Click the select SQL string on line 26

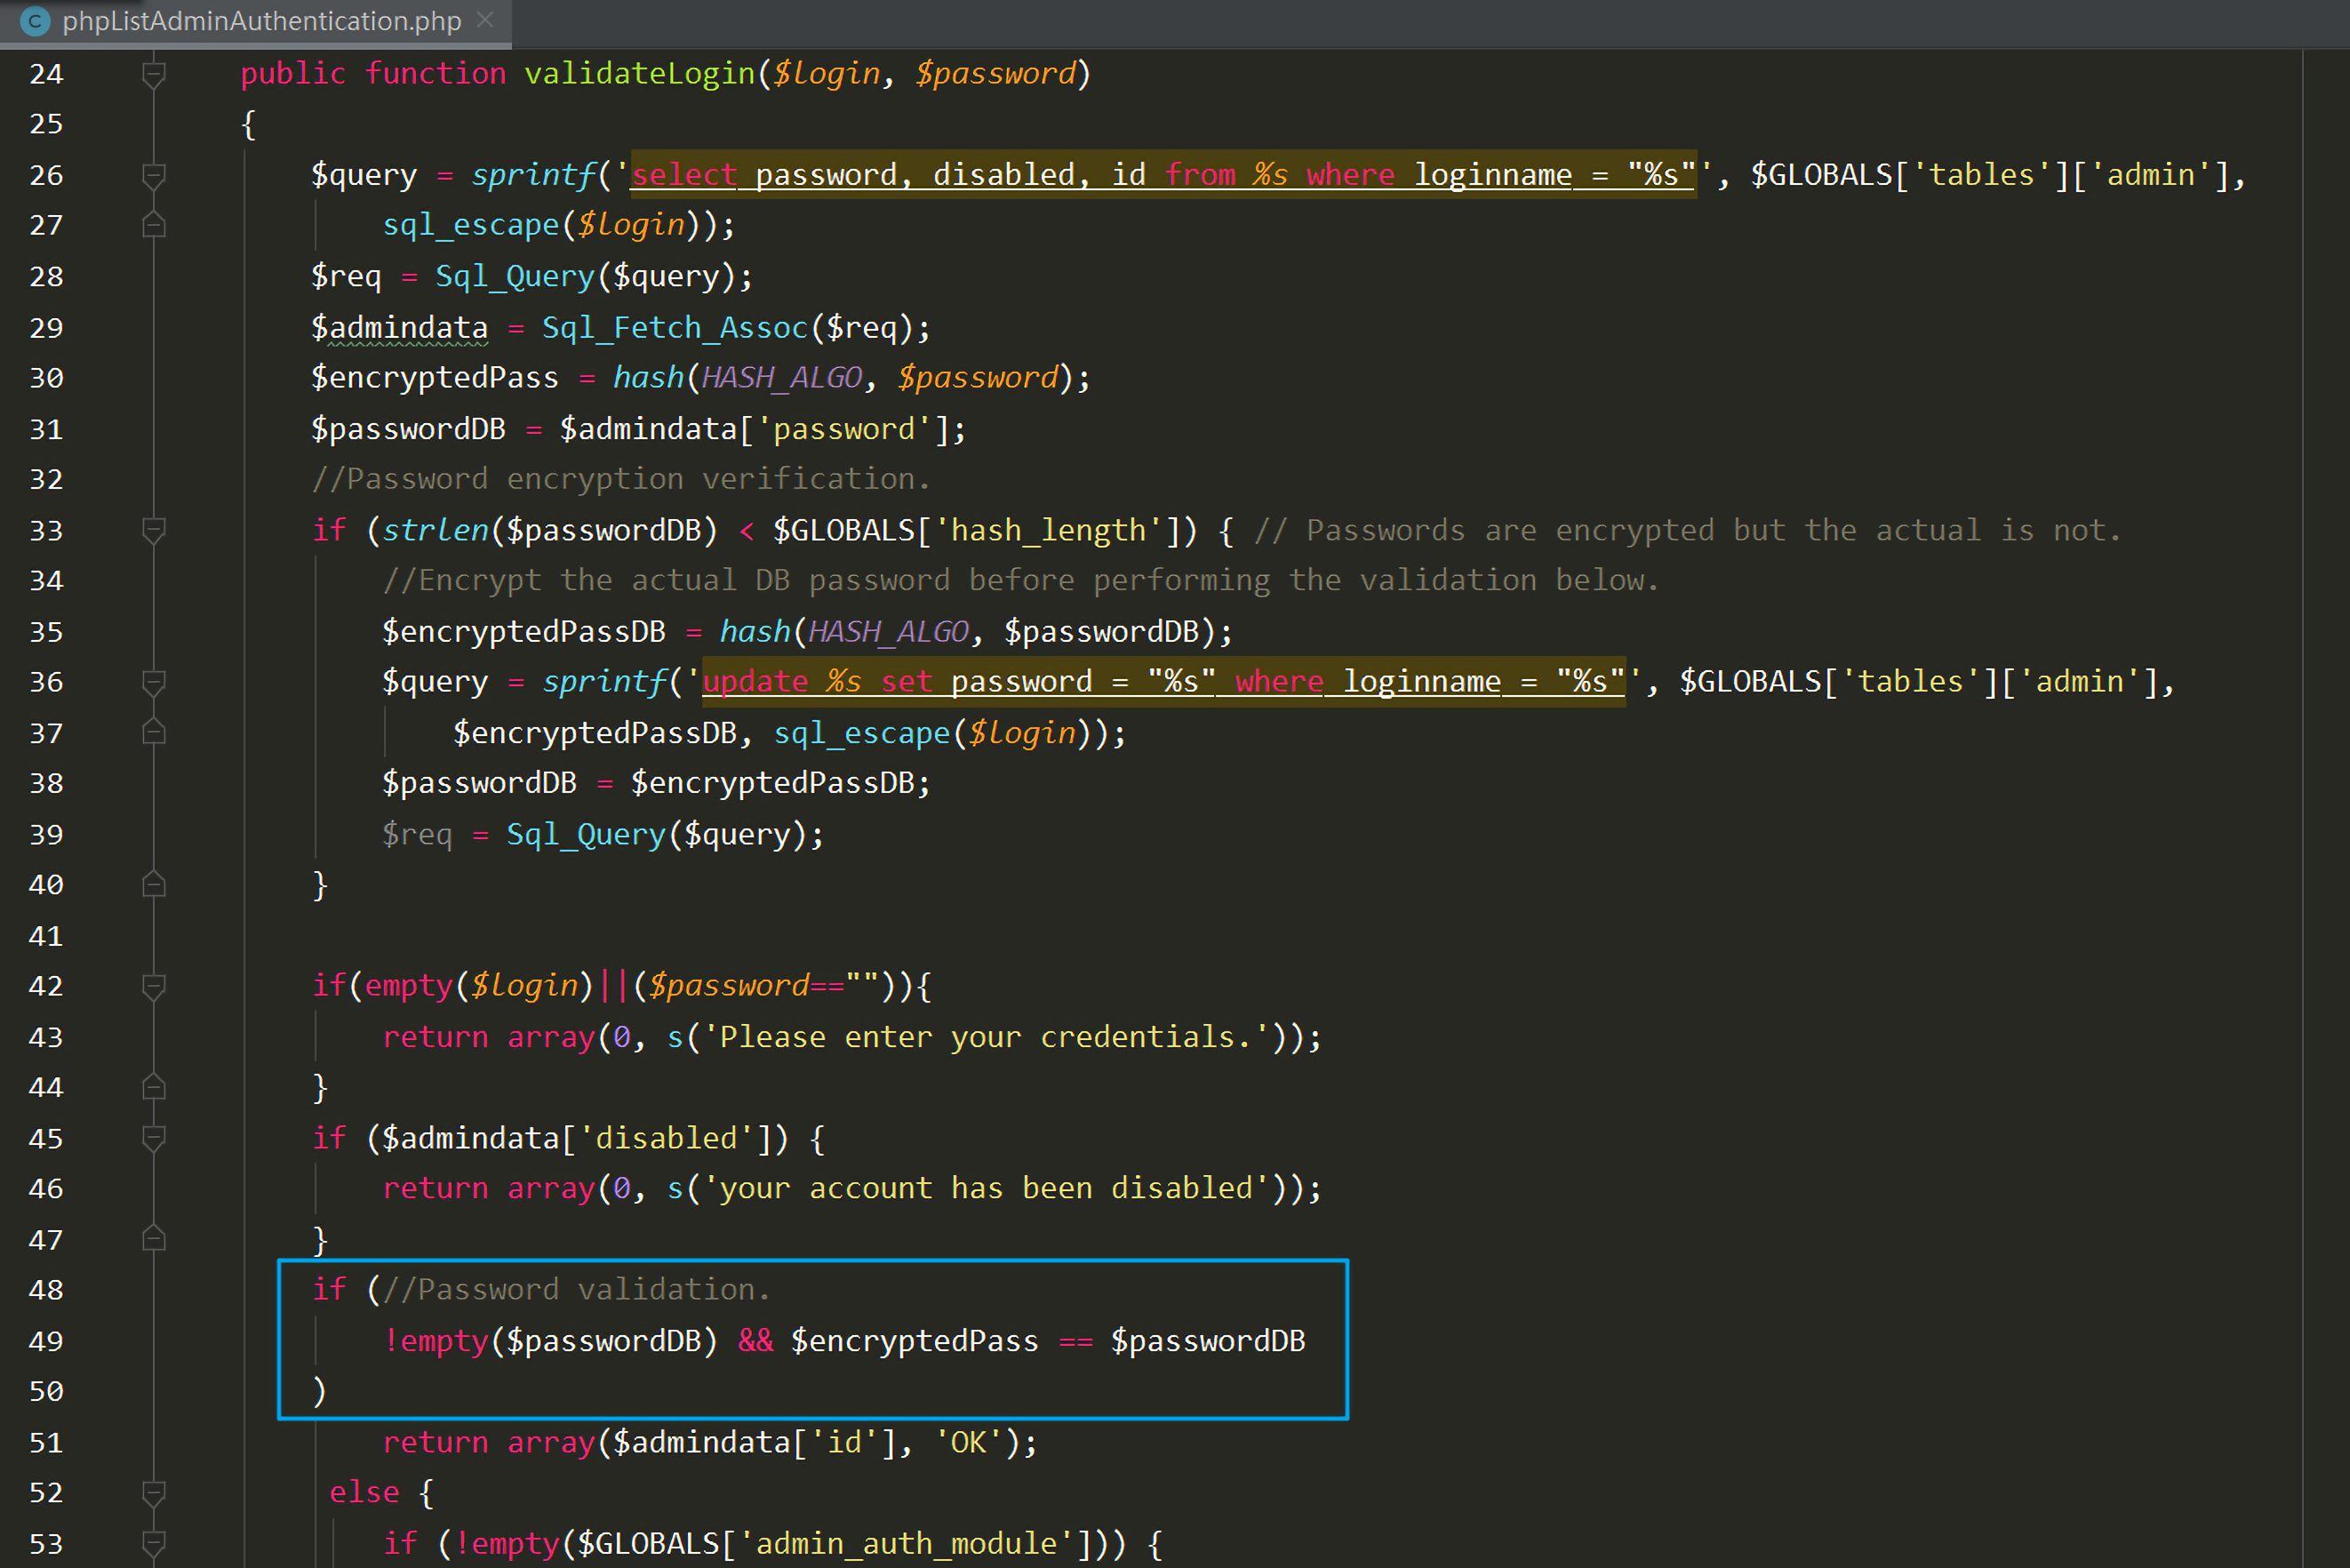tap(1163, 175)
